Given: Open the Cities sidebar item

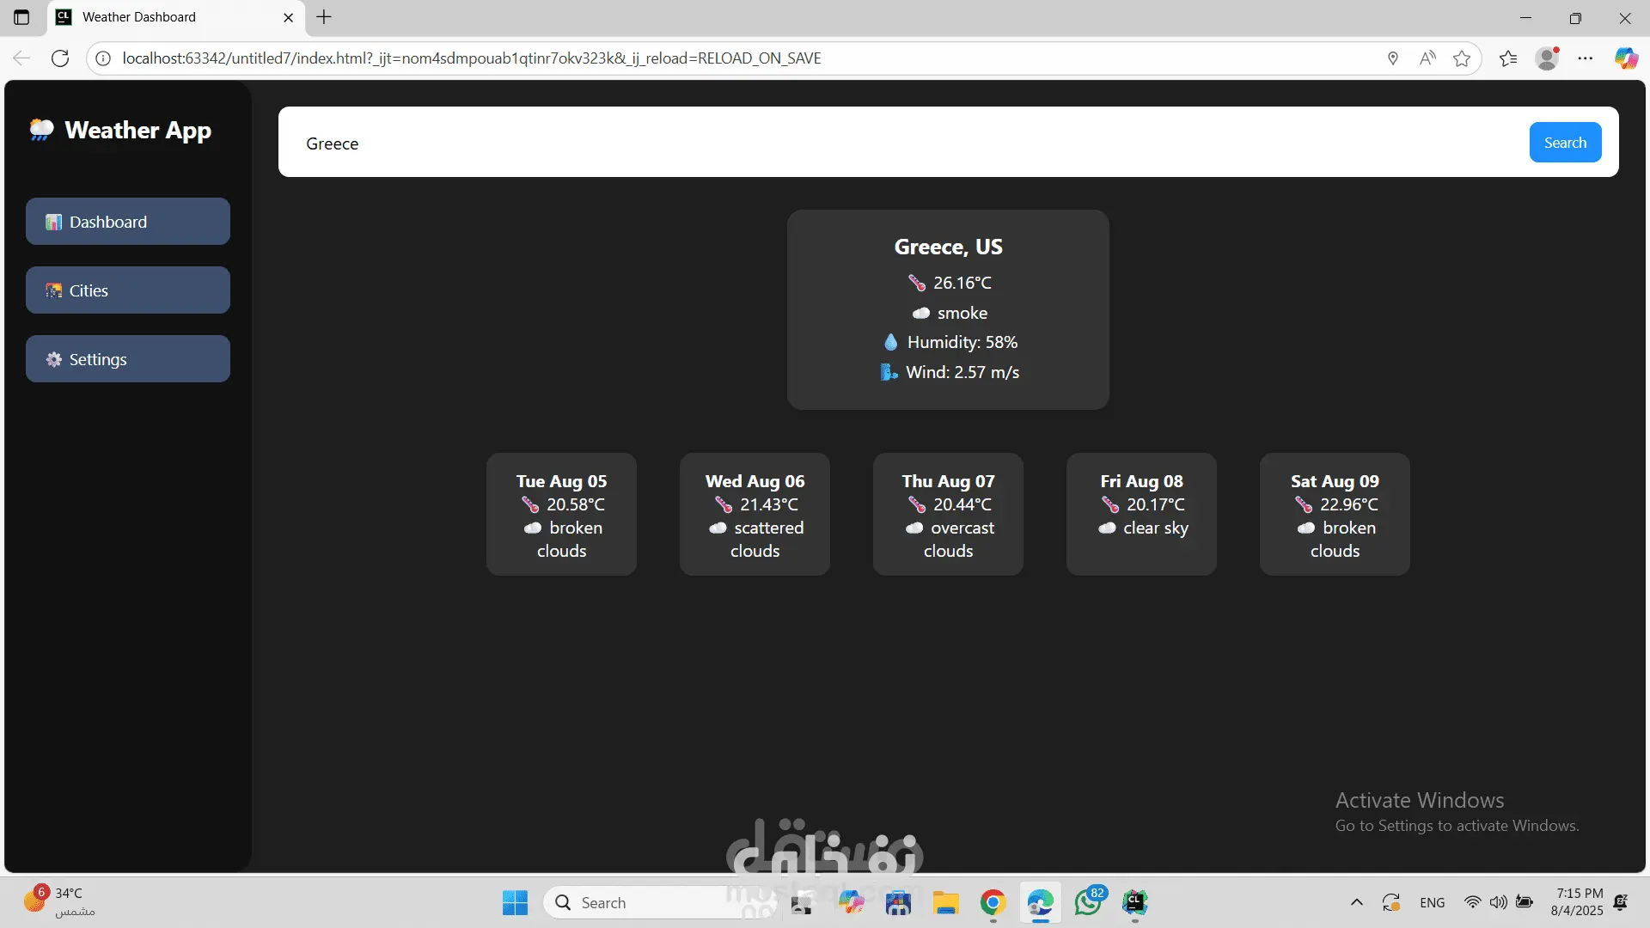Looking at the screenshot, I should click(128, 290).
